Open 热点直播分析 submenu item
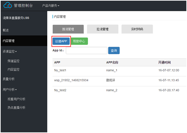The image size is (187, 133). point(16,107)
